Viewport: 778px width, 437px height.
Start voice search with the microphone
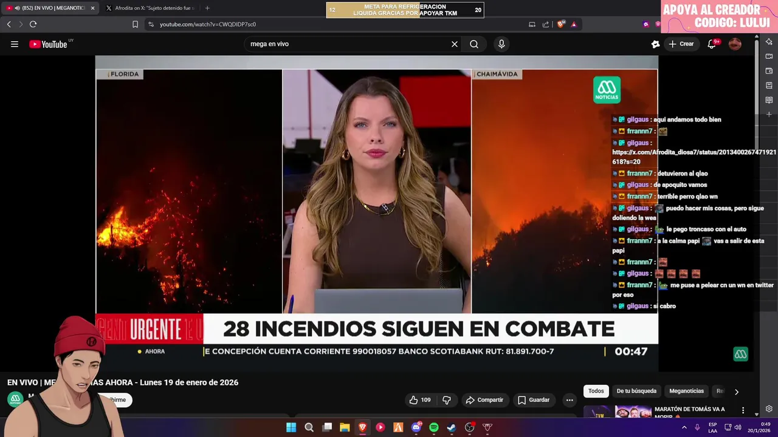coord(501,44)
